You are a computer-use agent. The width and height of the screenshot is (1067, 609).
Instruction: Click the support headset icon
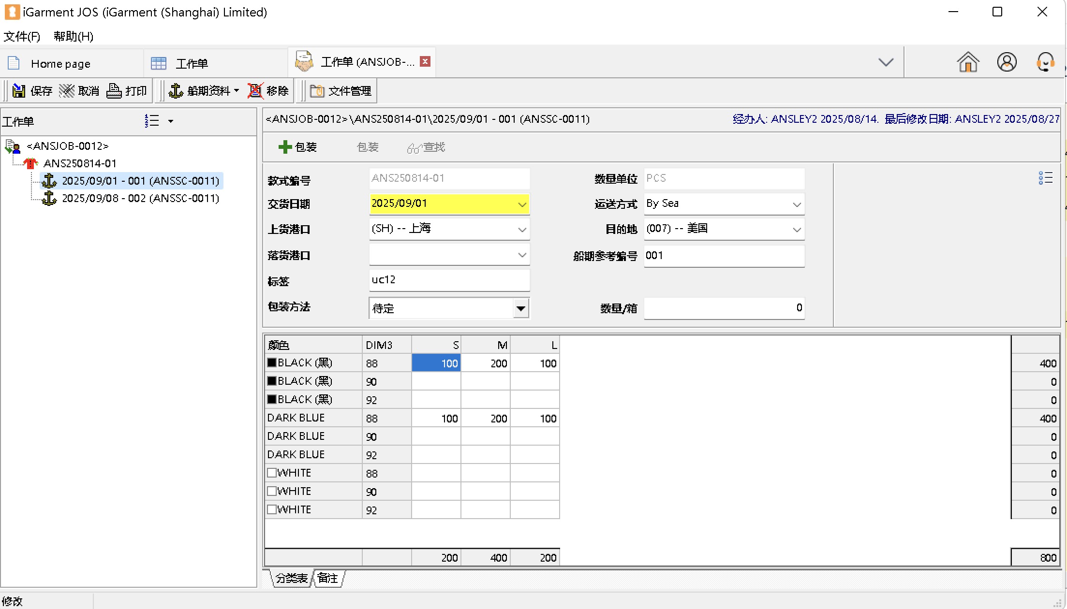[x=1045, y=62]
